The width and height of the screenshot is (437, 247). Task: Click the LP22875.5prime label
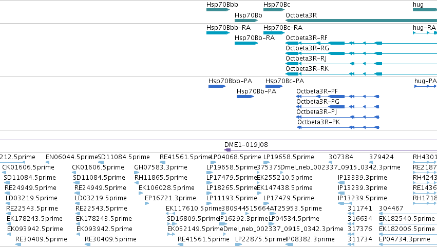(260, 240)
